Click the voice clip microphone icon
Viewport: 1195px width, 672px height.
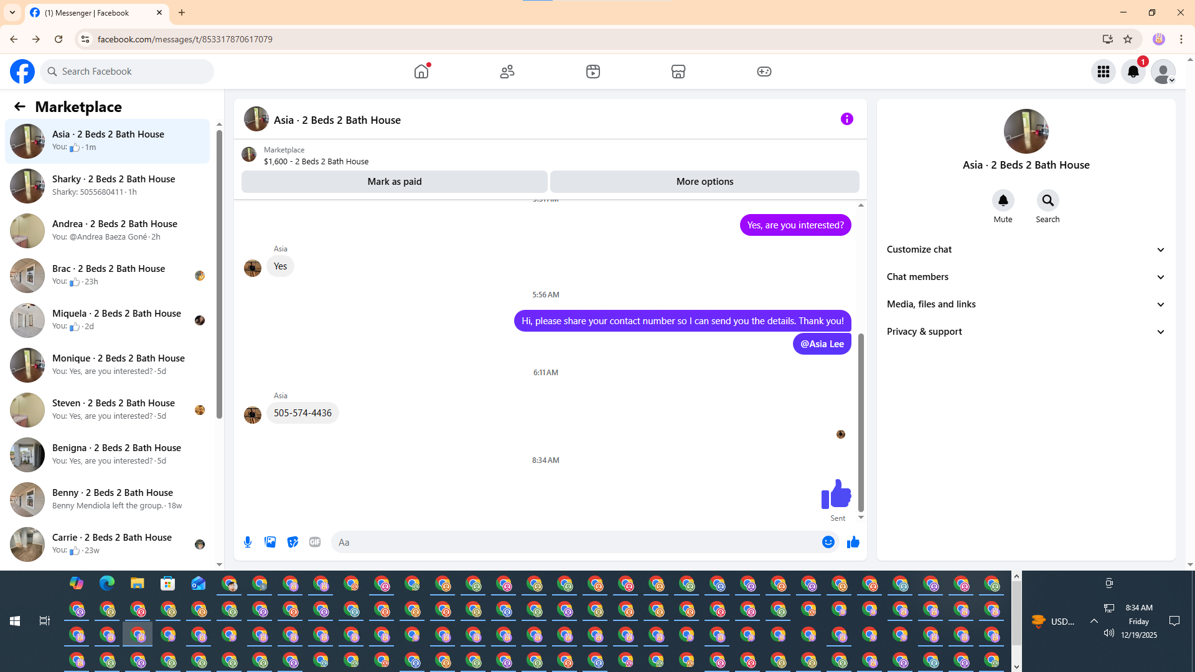pyautogui.click(x=248, y=542)
